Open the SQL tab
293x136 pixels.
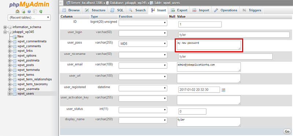[117, 10]
